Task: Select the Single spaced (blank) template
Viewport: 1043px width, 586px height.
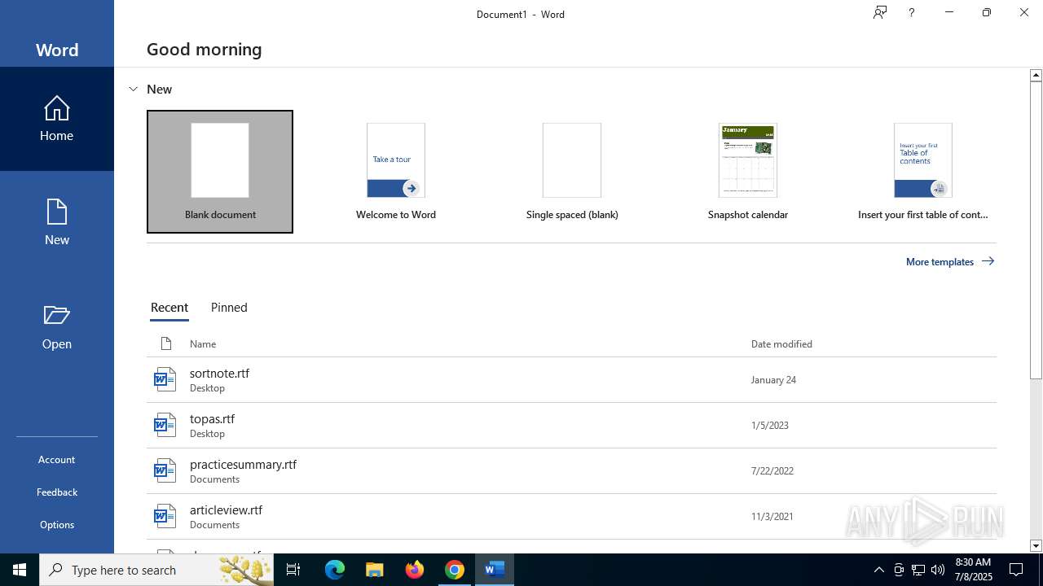Action: click(572, 172)
